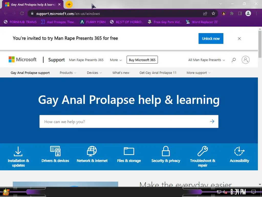Close the current browser tab
This screenshot has width=262, height=197.
pyautogui.click(x=59, y=5)
